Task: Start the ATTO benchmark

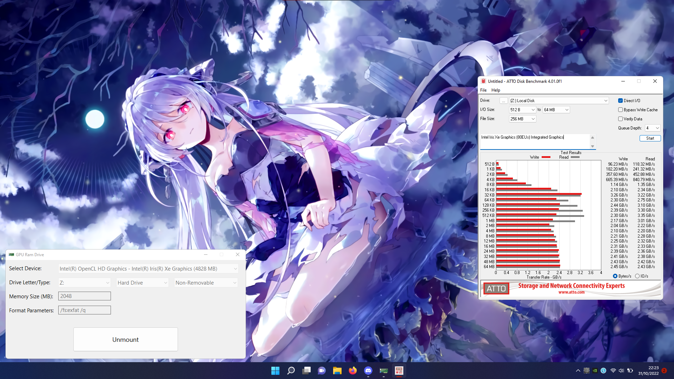Action: (650, 138)
